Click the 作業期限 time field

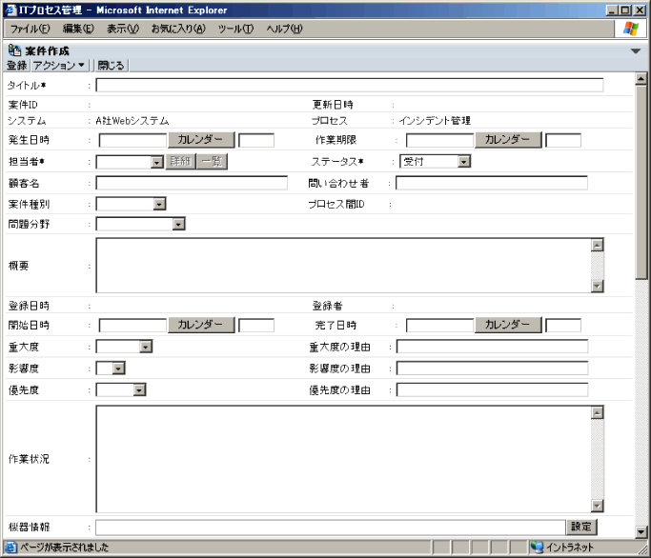click(563, 140)
